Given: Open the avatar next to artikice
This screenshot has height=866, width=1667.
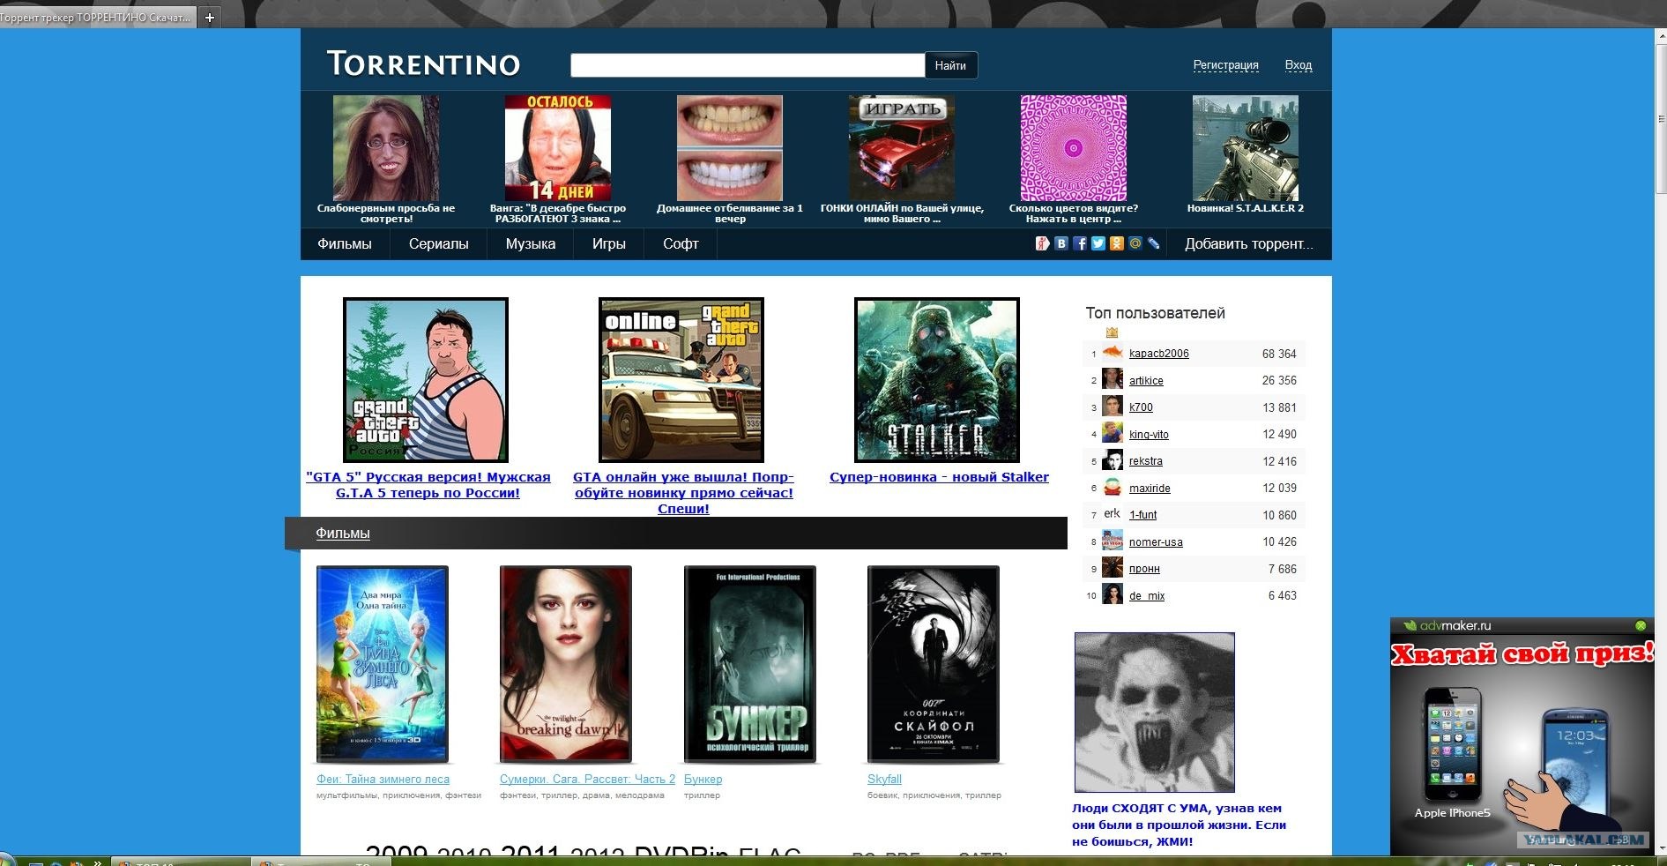Looking at the screenshot, I should pyautogui.click(x=1113, y=380).
